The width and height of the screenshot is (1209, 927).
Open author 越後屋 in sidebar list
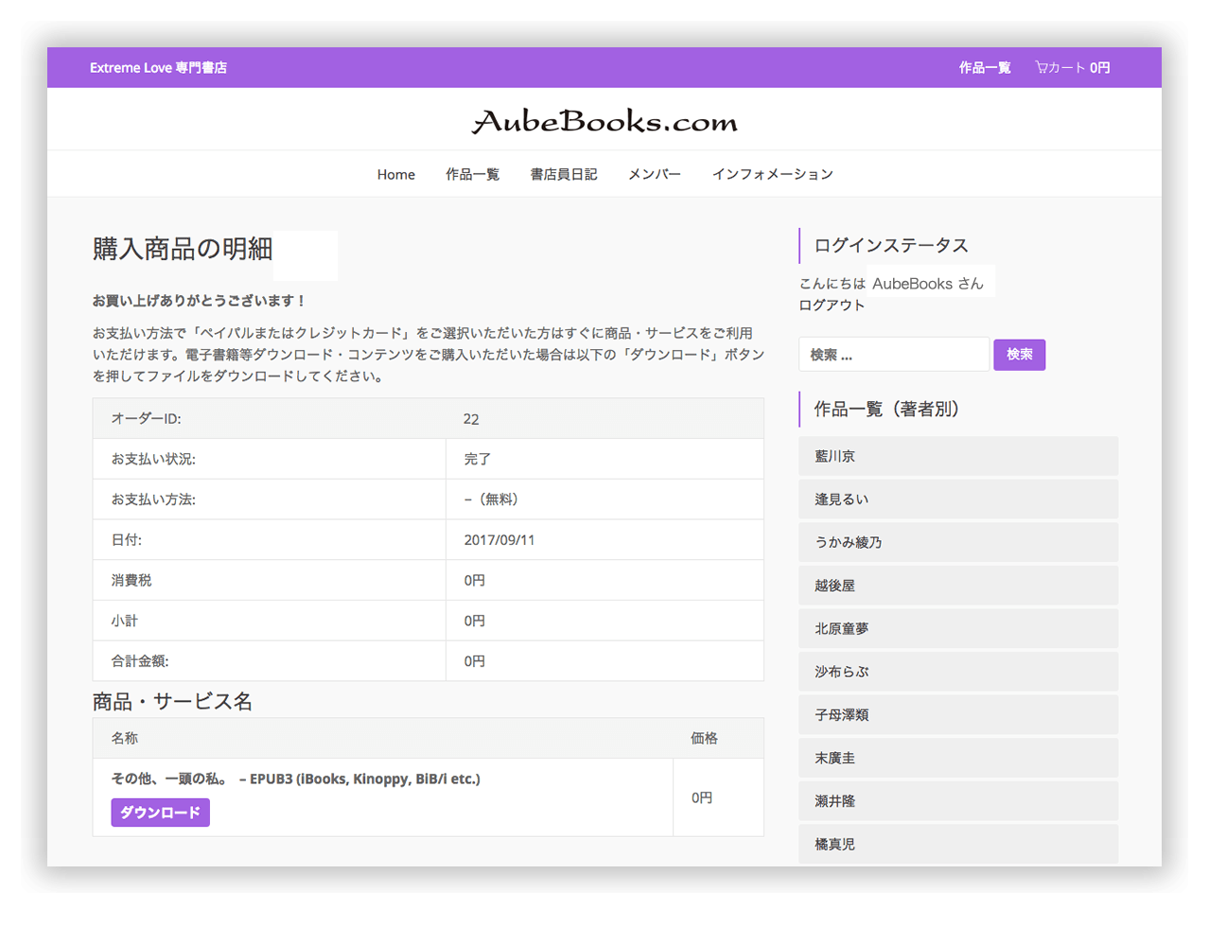[958, 586]
